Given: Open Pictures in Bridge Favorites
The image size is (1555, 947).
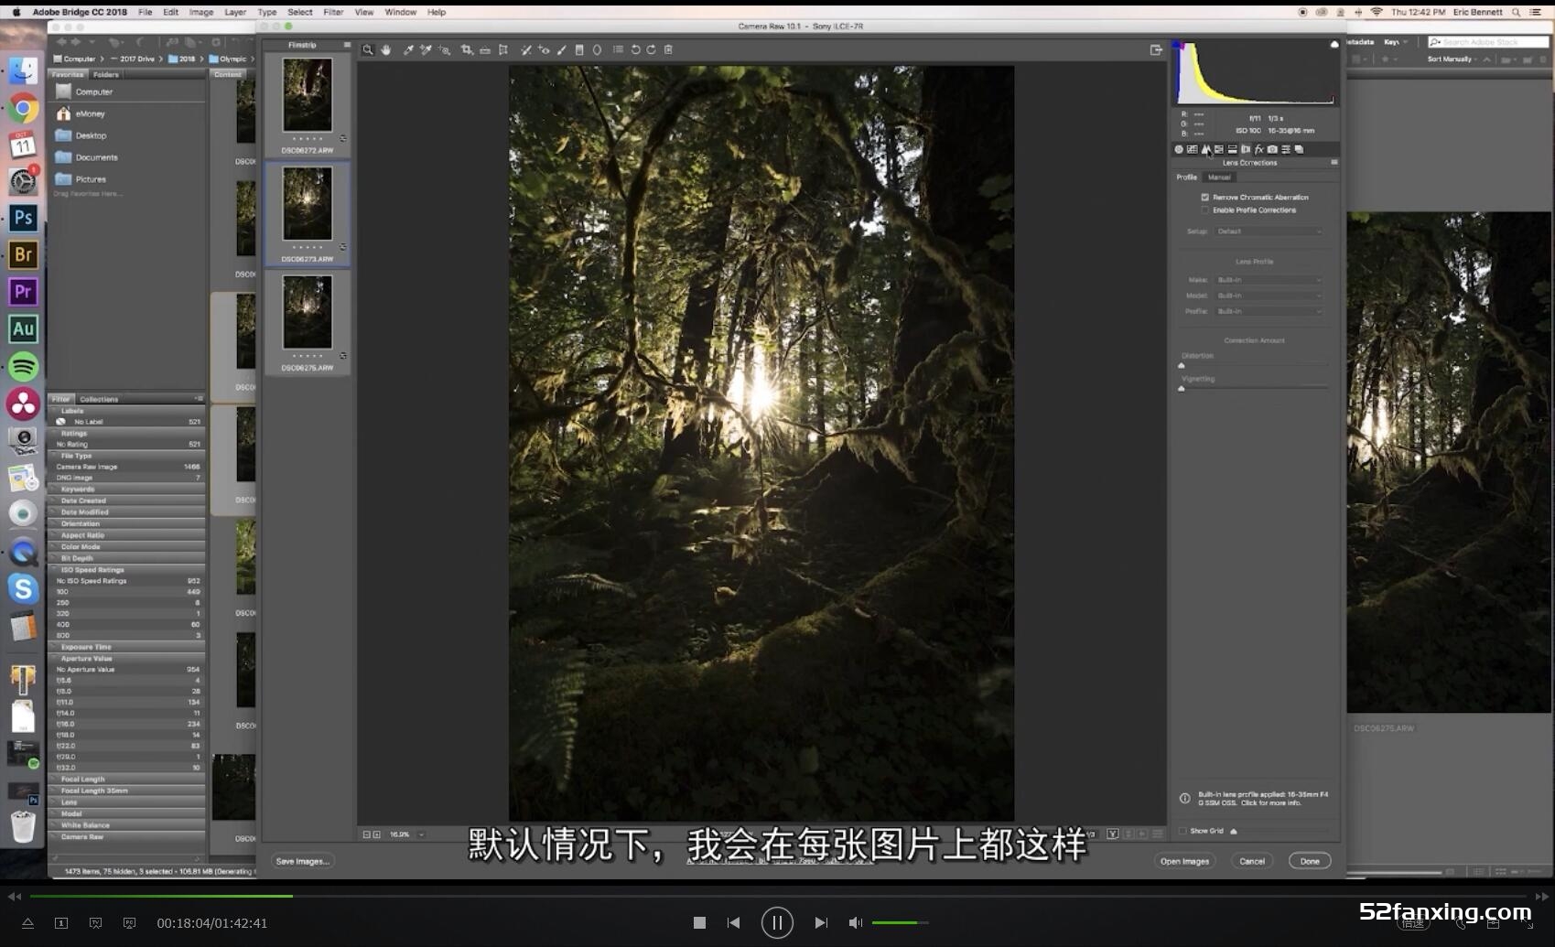Looking at the screenshot, I should point(91,179).
